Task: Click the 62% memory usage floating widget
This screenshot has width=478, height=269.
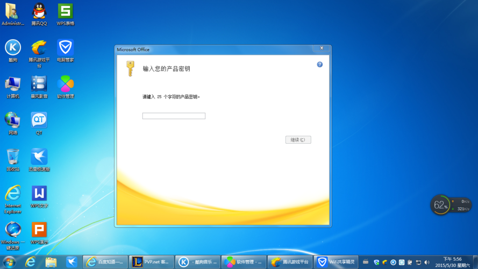Action: coord(440,205)
